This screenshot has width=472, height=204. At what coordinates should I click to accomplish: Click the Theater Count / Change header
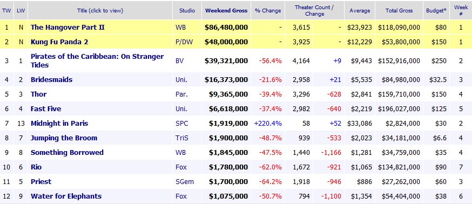tap(314, 11)
